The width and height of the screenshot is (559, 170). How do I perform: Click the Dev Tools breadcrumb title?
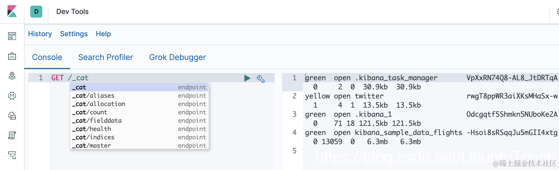tap(72, 12)
